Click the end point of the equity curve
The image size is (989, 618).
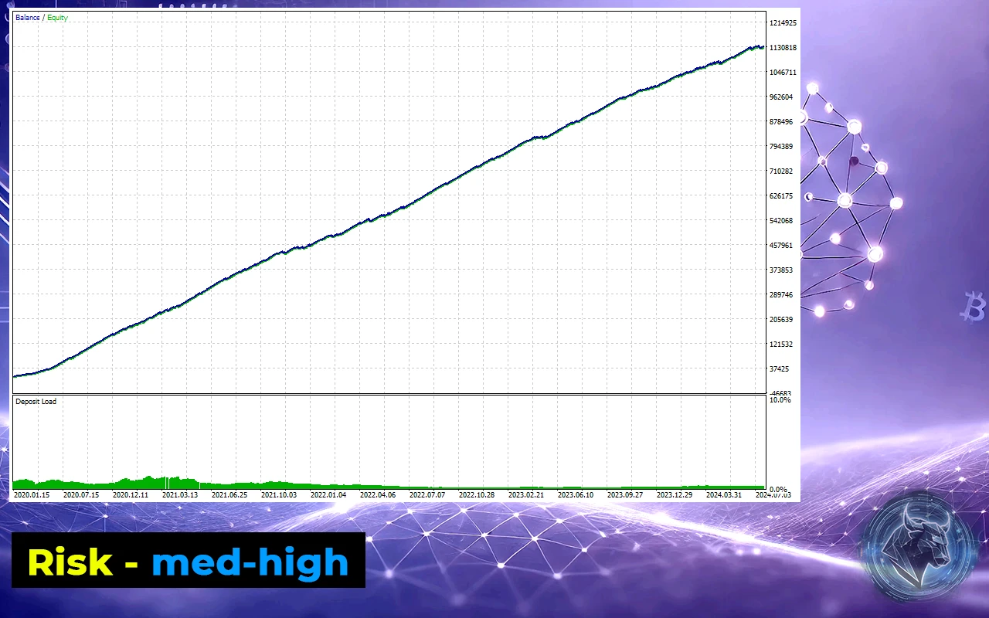(x=763, y=47)
